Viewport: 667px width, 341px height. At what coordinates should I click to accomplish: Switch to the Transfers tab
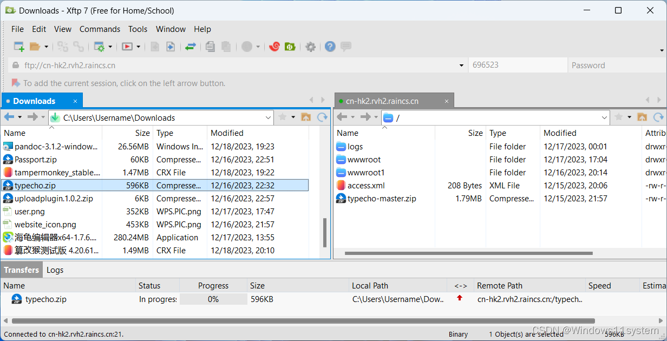(22, 270)
